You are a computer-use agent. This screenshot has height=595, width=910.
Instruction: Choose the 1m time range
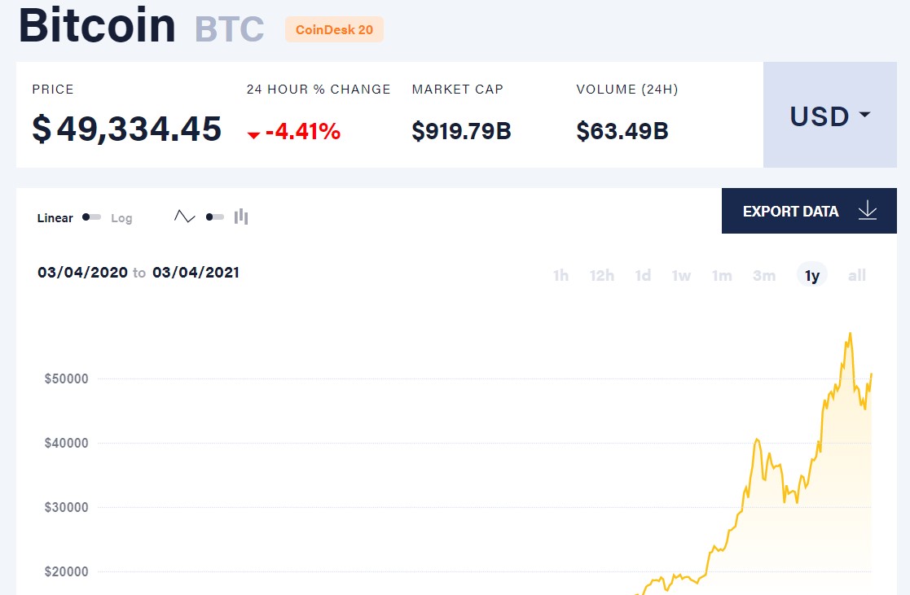click(722, 275)
